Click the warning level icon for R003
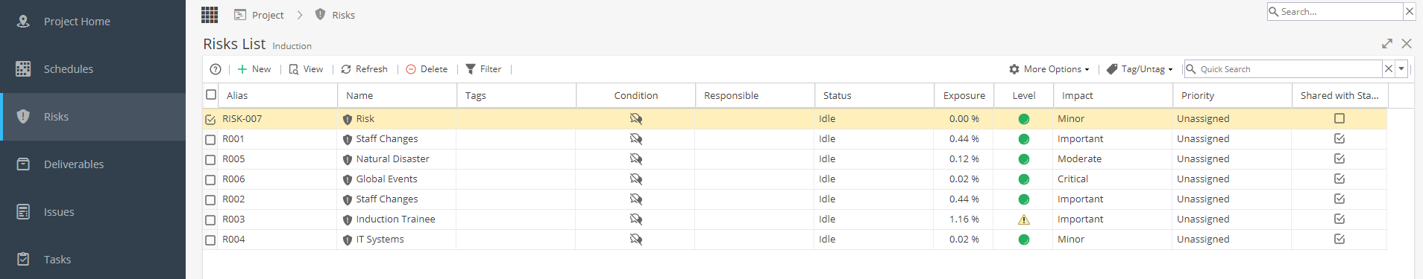Image resolution: width=1423 pixels, height=279 pixels. (1024, 219)
